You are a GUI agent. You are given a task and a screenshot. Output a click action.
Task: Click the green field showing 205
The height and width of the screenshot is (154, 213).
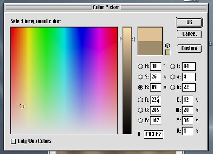click(x=155, y=110)
